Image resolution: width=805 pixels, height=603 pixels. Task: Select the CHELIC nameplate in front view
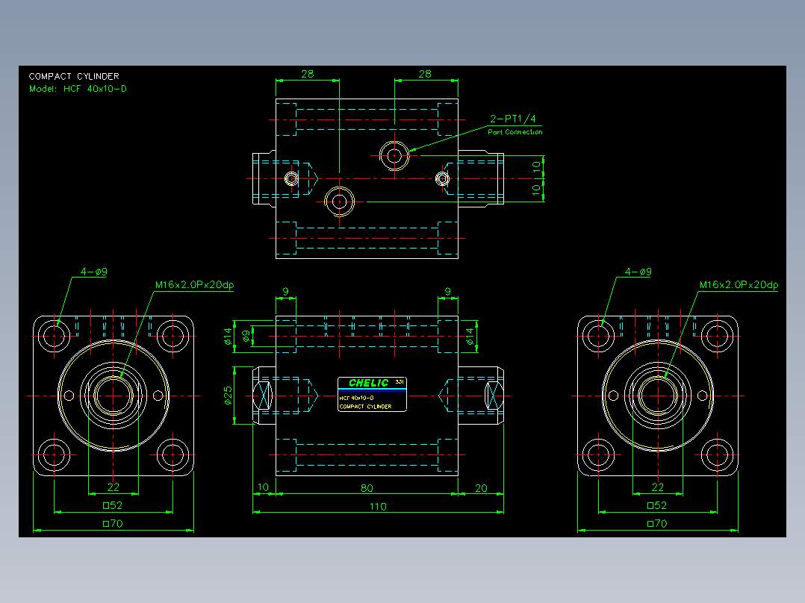pyautogui.click(x=372, y=394)
